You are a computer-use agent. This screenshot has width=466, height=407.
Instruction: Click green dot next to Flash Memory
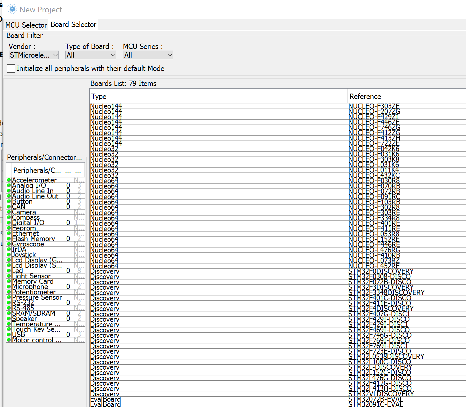[9, 239]
